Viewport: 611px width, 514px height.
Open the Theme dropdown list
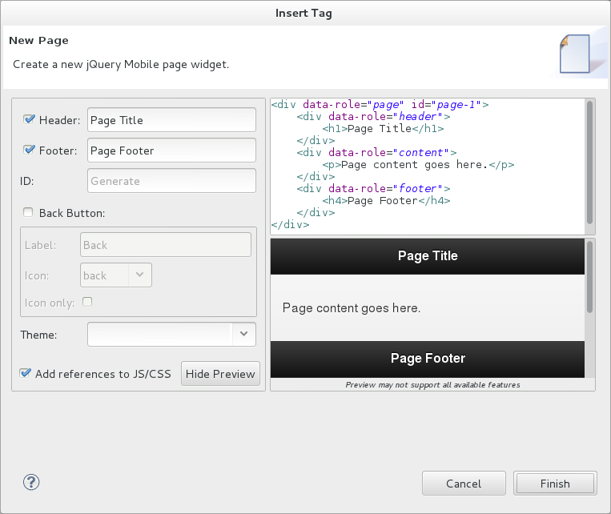pyautogui.click(x=243, y=334)
